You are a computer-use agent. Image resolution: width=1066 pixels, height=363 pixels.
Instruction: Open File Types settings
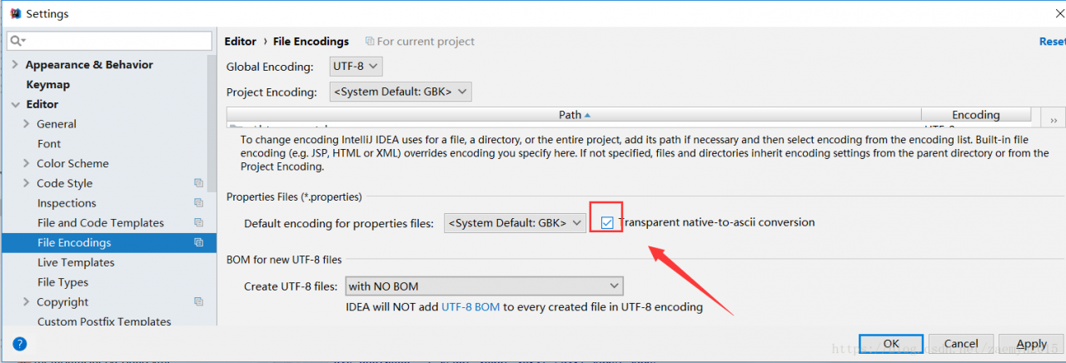pos(62,282)
